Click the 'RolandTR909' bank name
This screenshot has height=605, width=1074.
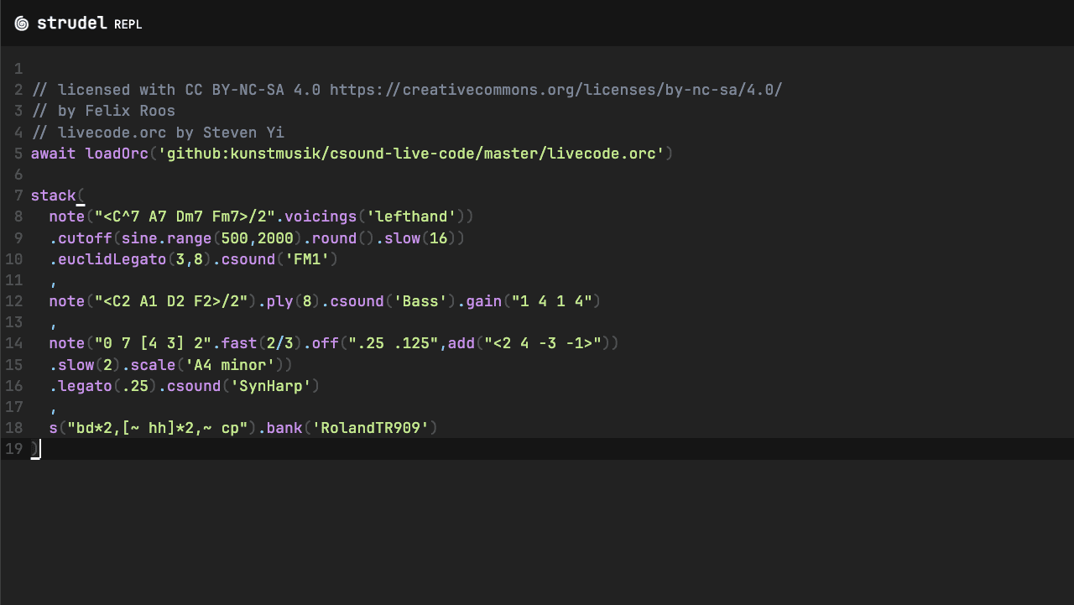click(370, 428)
